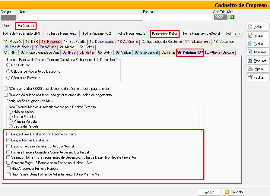Click the Alterar edit icon
This screenshot has width=270, height=196.
coord(250,35)
